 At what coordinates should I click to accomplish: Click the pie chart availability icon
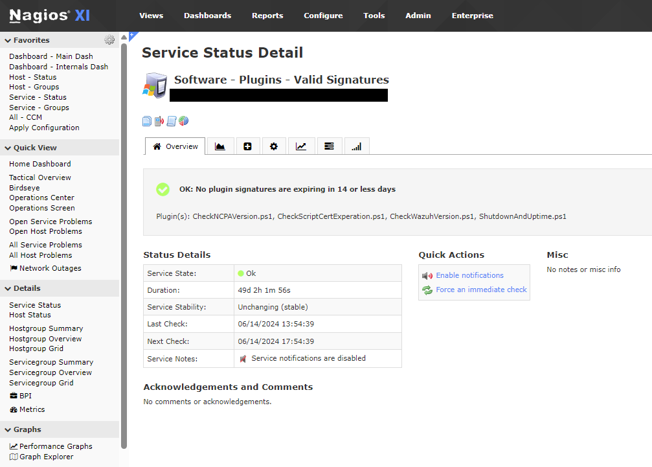pyautogui.click(x=183, y=121)
